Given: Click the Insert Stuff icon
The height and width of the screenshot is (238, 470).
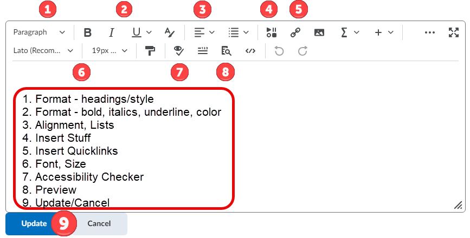Looking at the screenshot, I should pos(272,32).
